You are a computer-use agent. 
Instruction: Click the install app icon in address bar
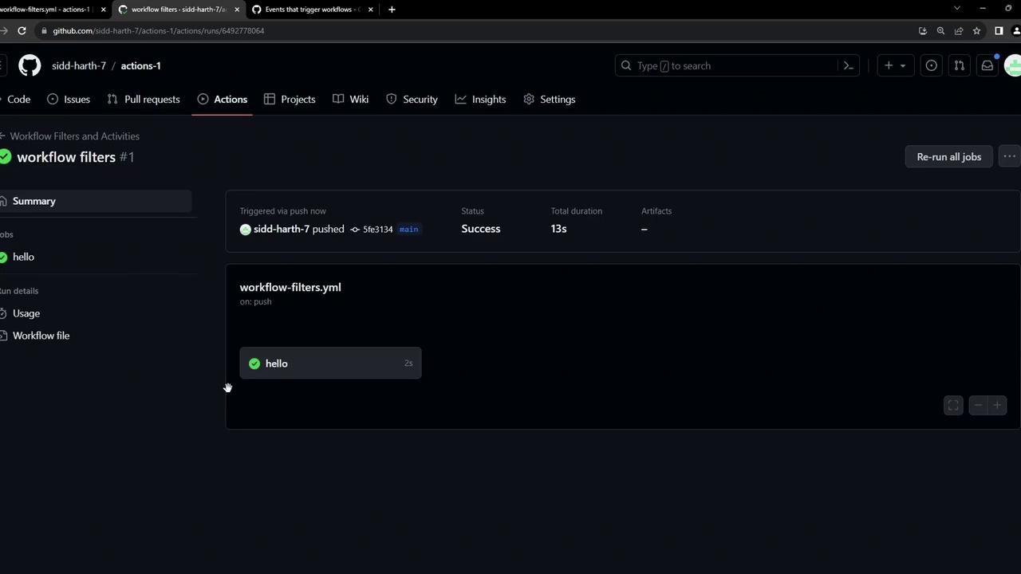pyautogui.click(x=923, y=30)
